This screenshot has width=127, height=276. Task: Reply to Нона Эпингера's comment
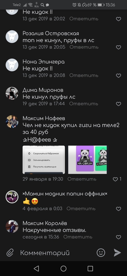[x=84, y=75]
